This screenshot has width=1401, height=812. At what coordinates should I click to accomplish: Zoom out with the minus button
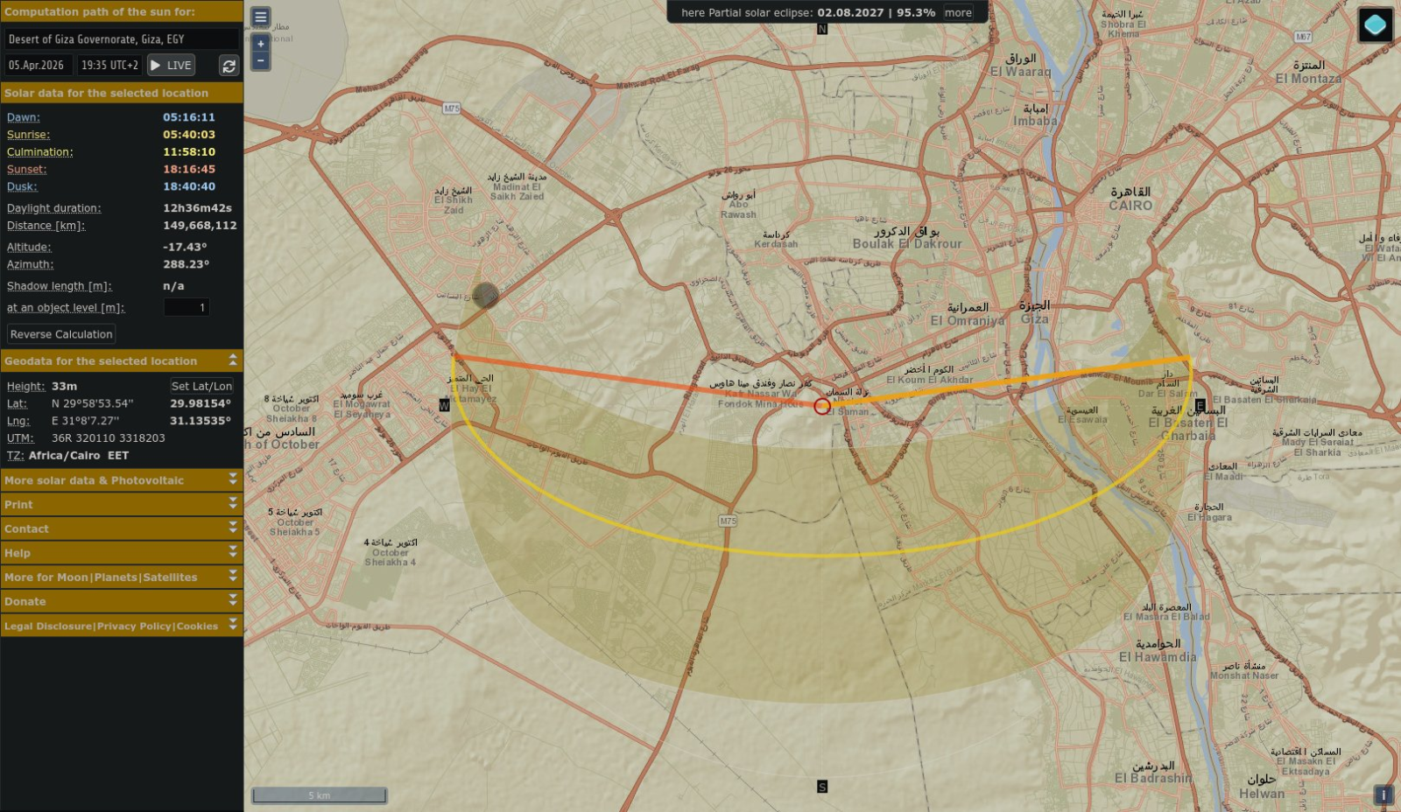tap(260, 60)
